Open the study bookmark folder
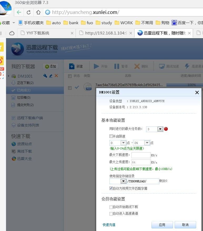 [x=104, y=23]
